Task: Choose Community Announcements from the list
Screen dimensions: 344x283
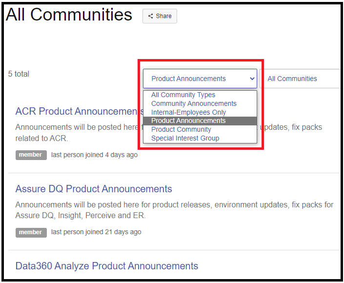Action: [x=194, y=103]
